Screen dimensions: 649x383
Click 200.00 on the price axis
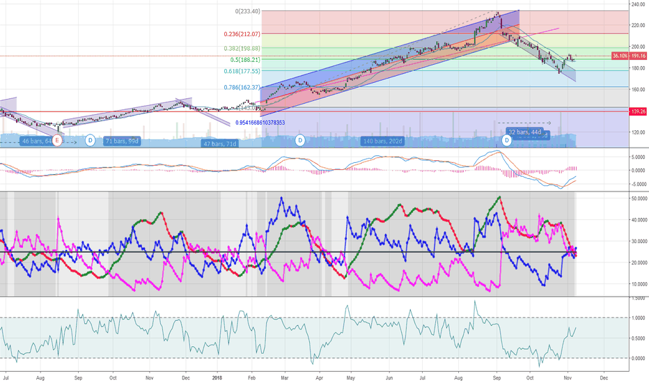coord(638,47)
